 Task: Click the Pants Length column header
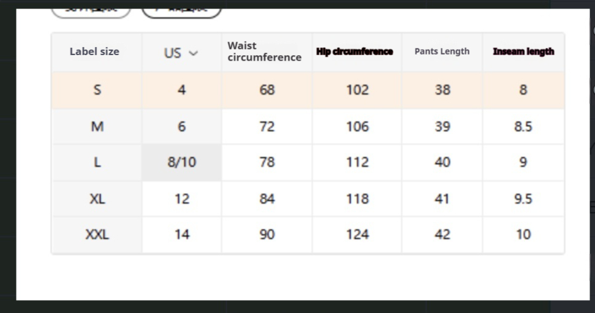coord(442,51)
